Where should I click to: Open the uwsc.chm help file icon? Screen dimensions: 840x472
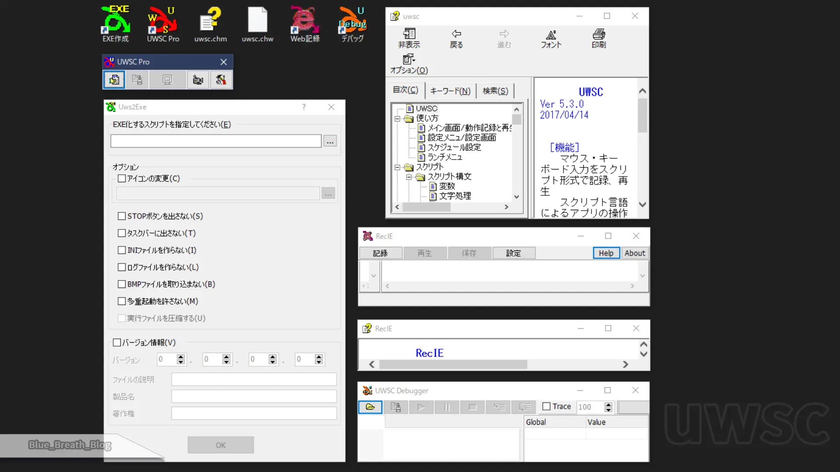click(x=210, y=24)
